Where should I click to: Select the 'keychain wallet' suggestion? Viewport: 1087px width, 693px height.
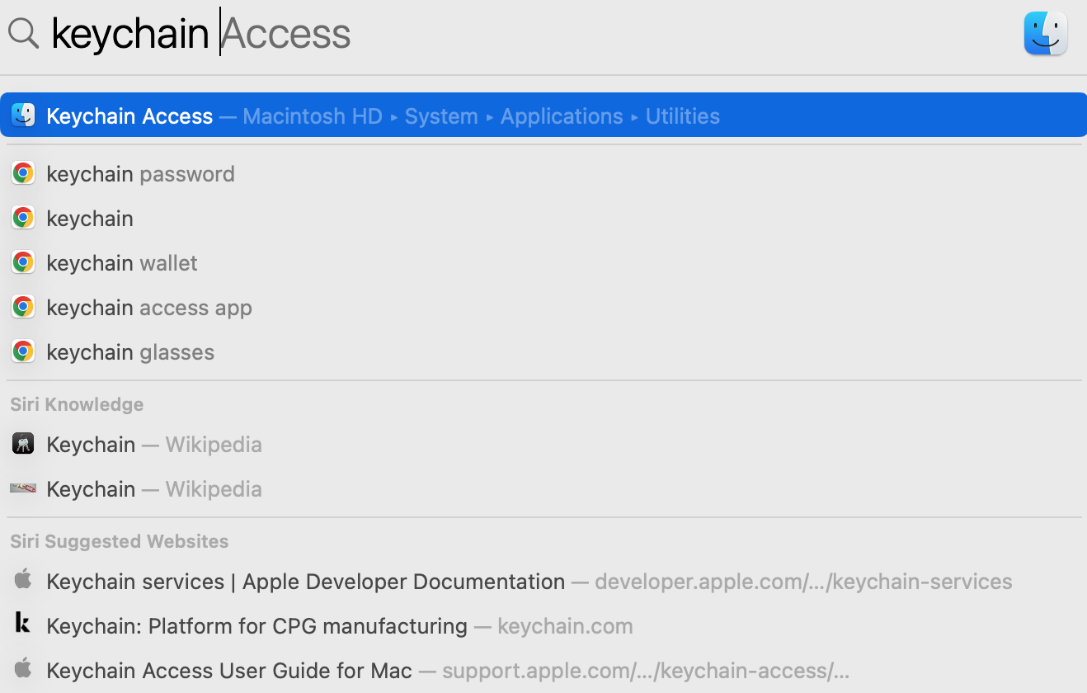coord(543,263)
